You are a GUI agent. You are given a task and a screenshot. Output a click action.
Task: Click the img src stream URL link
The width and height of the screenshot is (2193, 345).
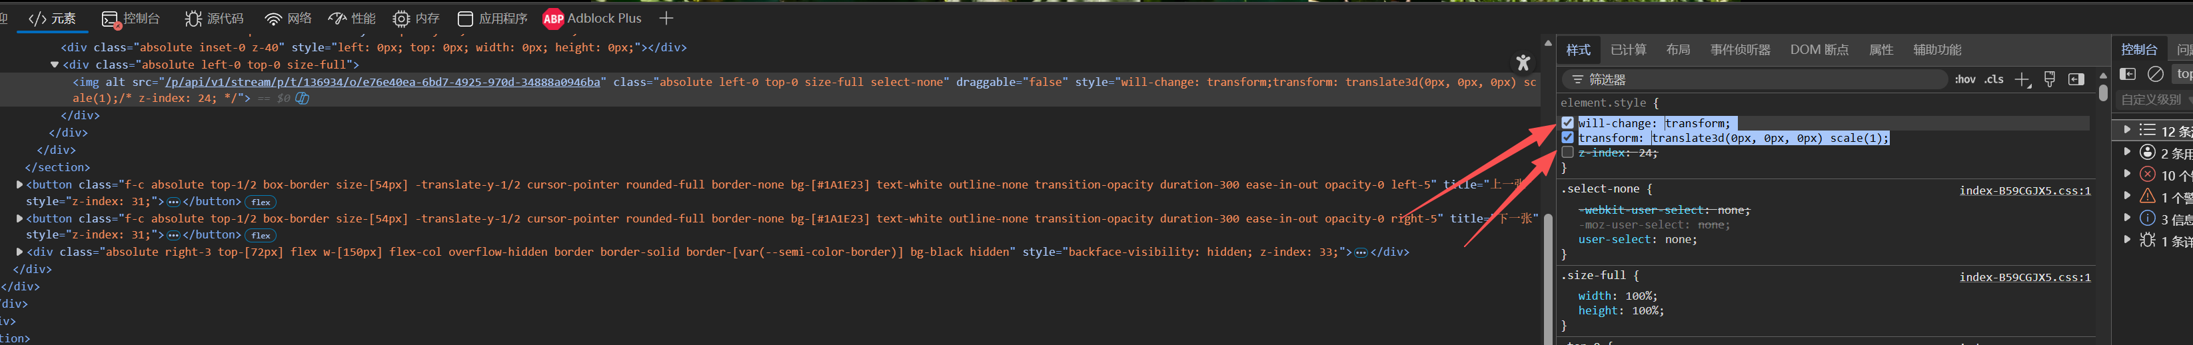pyautogui.click(x=382, y=82)
